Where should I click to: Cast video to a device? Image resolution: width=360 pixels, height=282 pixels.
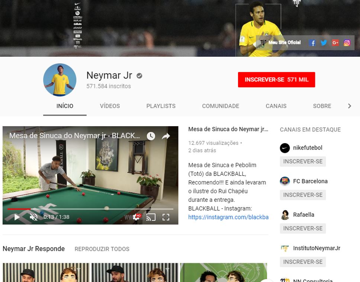point(151,217)
